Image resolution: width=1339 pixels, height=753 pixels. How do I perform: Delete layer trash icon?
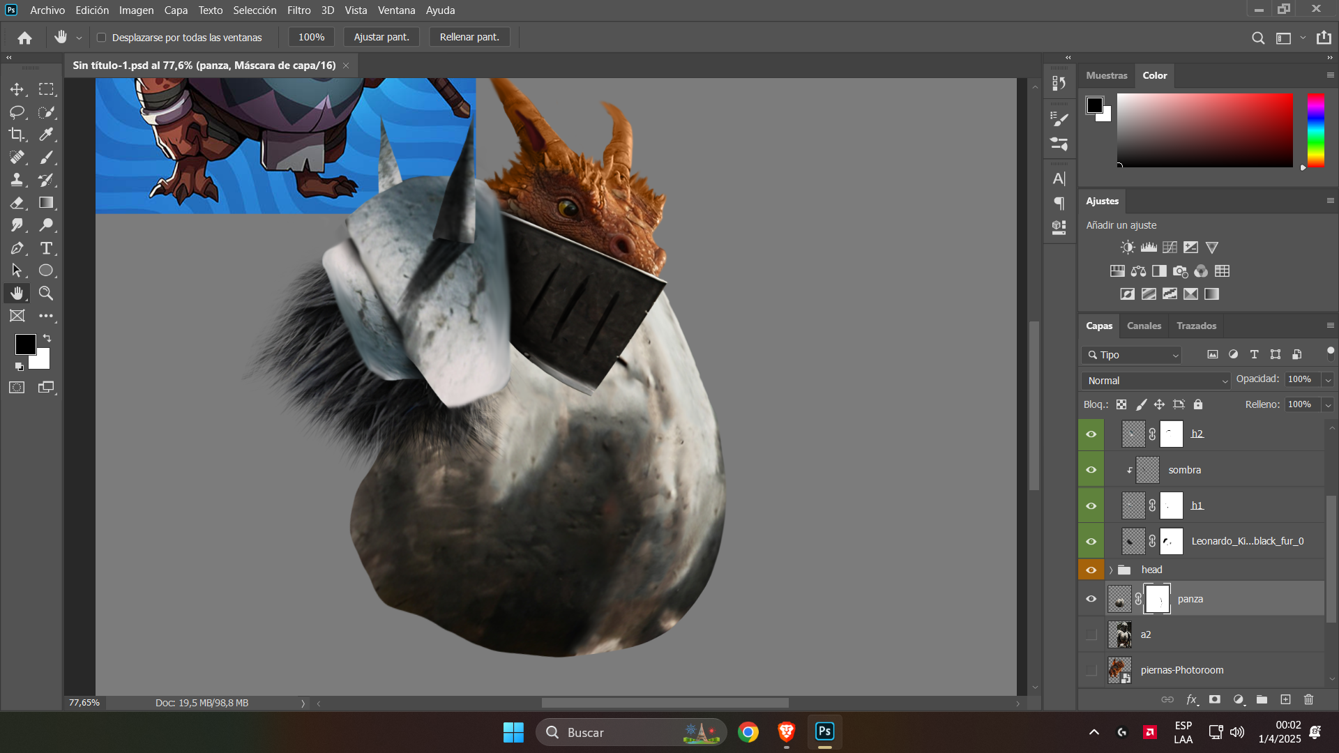pyautogui.click(x=1308, y=699)
